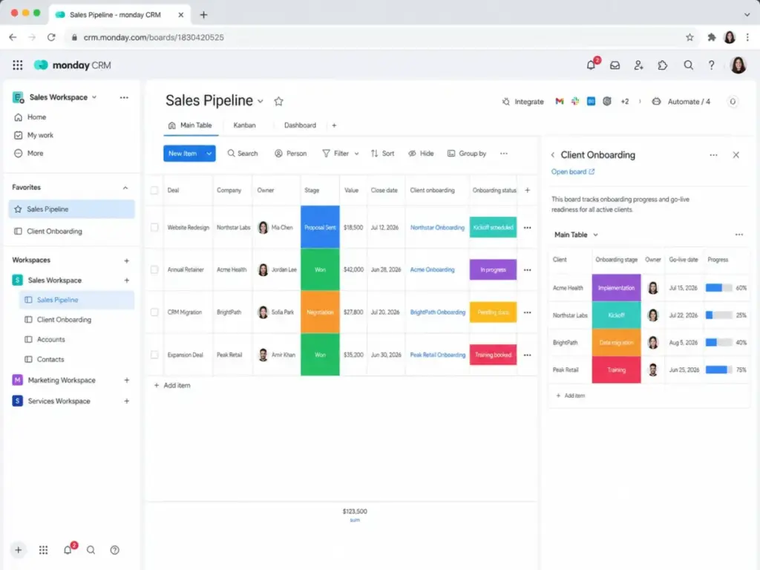Click the Outlook integration icon

pos(591,101)
